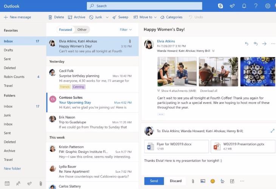This screenshot has height=189, width=276.
Task: Expand the recipients list chevron
Action: click(x=213, y=51)
